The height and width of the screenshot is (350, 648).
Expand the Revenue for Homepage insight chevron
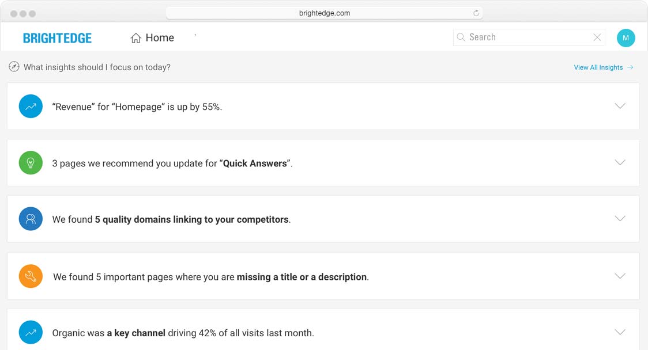[x=620, y=106]
